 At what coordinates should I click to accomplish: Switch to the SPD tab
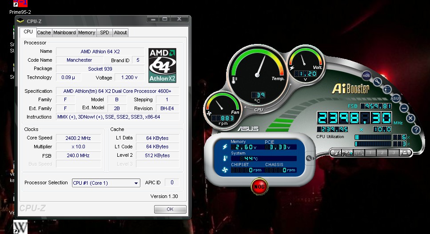click(x=104, y=32)
